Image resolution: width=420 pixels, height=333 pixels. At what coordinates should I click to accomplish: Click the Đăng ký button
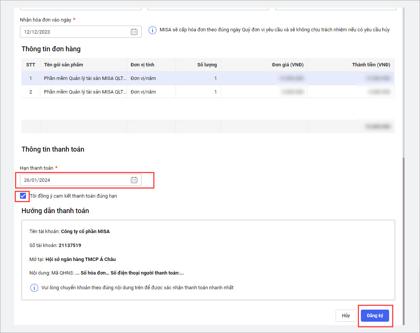(x=375, y=316)
